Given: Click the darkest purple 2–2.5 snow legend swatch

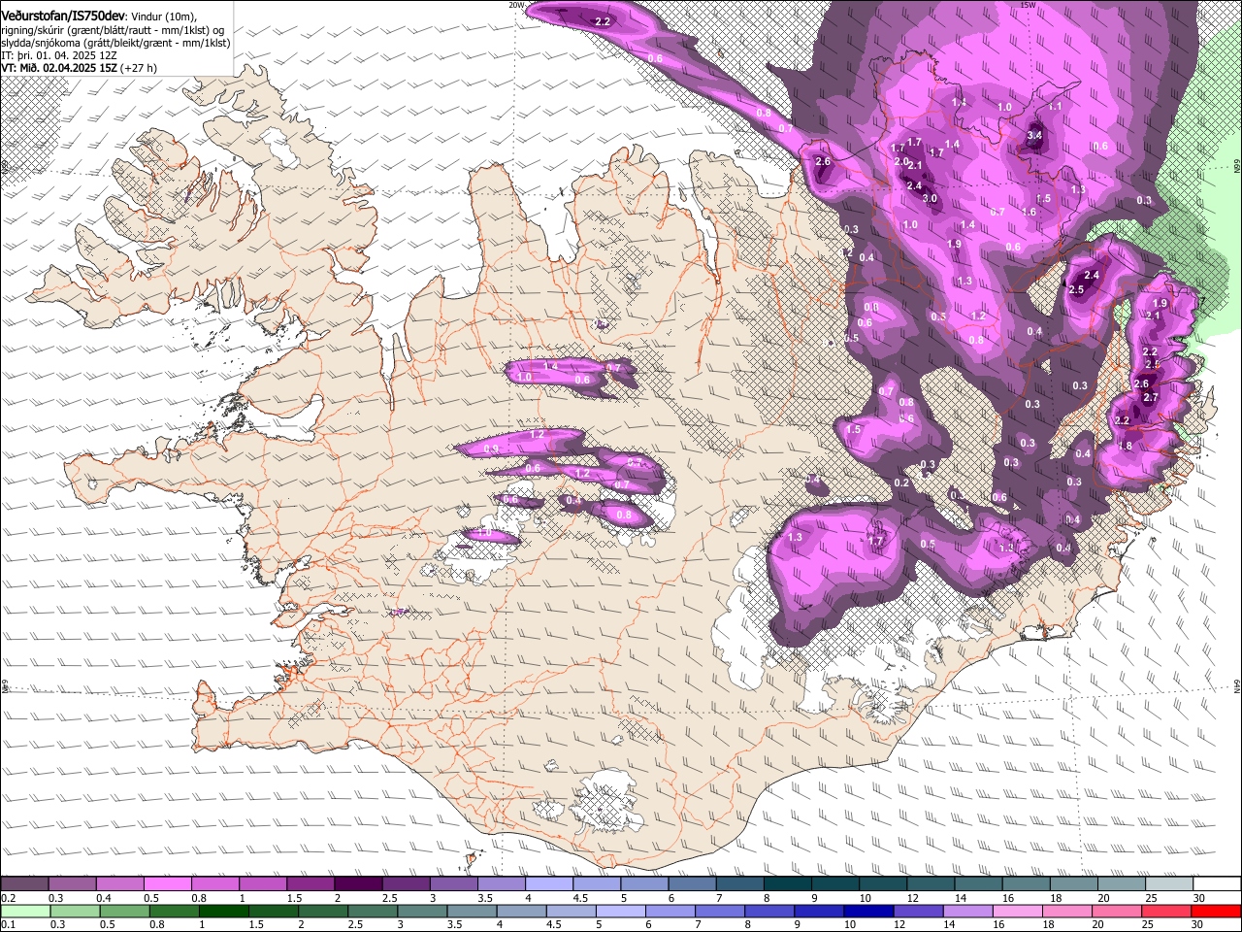Looking at the screenshot, I should pos(358,883).
